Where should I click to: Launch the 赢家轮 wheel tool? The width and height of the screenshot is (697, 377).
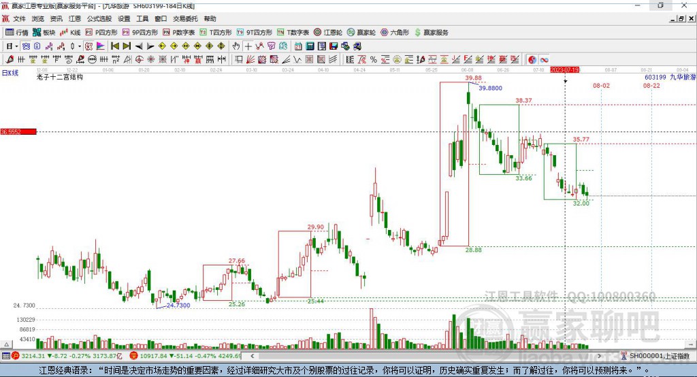tap(361, 33)
